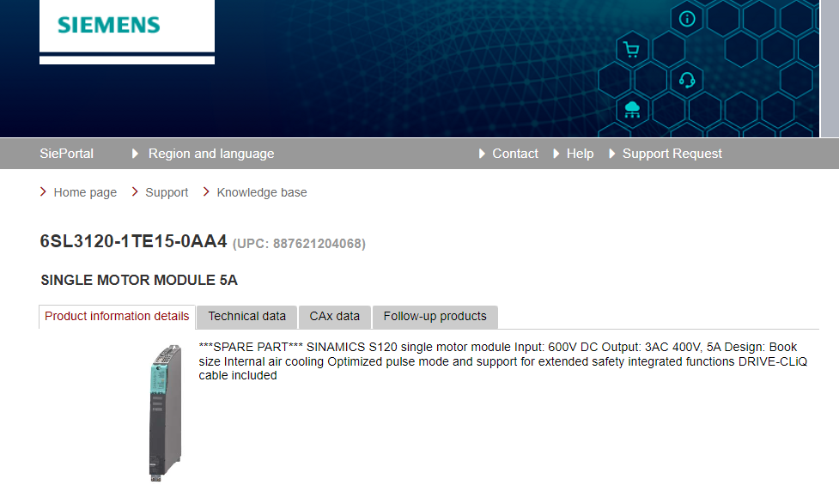The image size is (839, 491).
Task: Open the shopping cart icon
Action: coord(632,50)
